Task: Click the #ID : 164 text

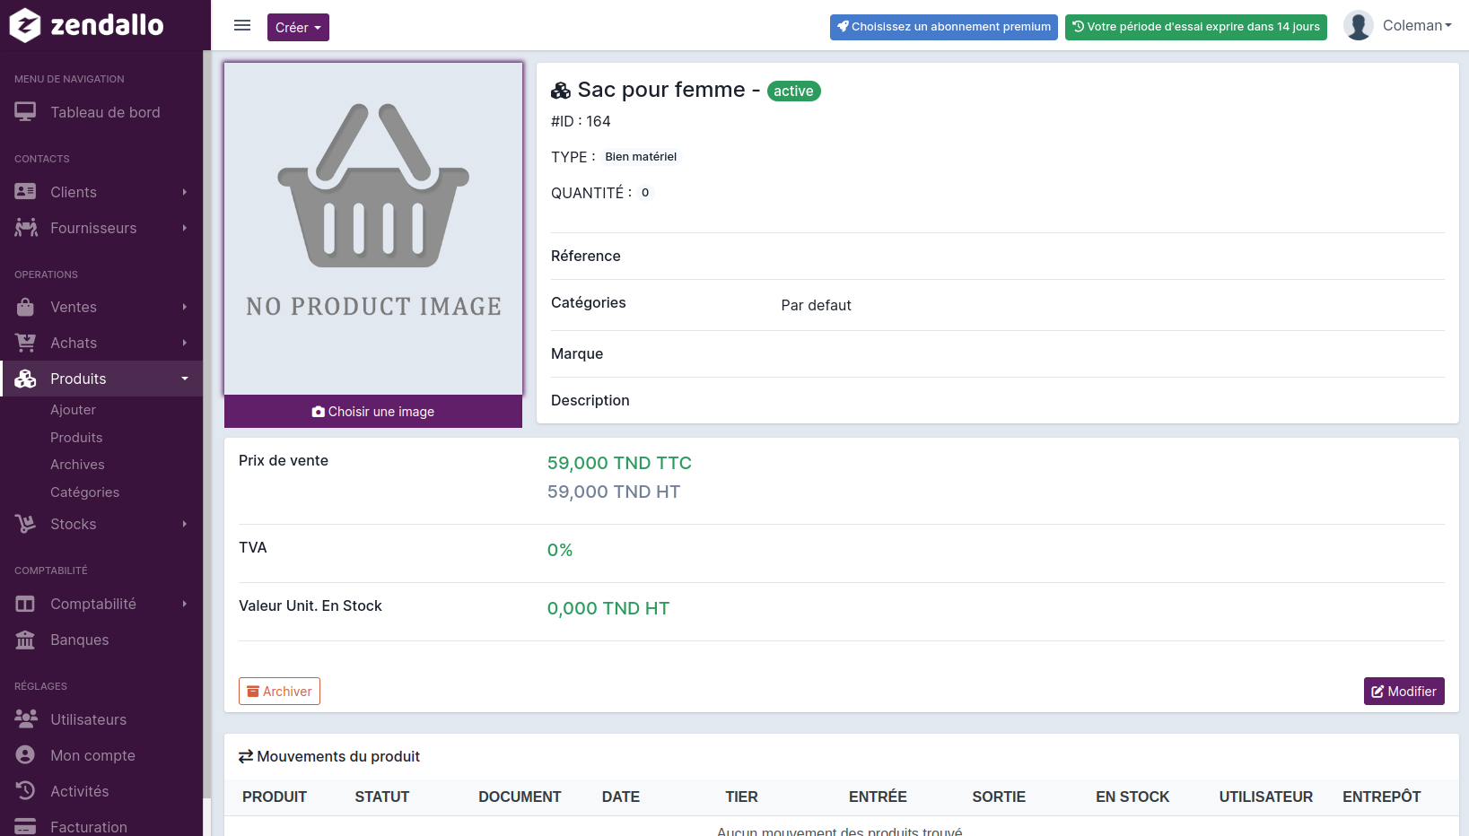Action: point(581,121)
